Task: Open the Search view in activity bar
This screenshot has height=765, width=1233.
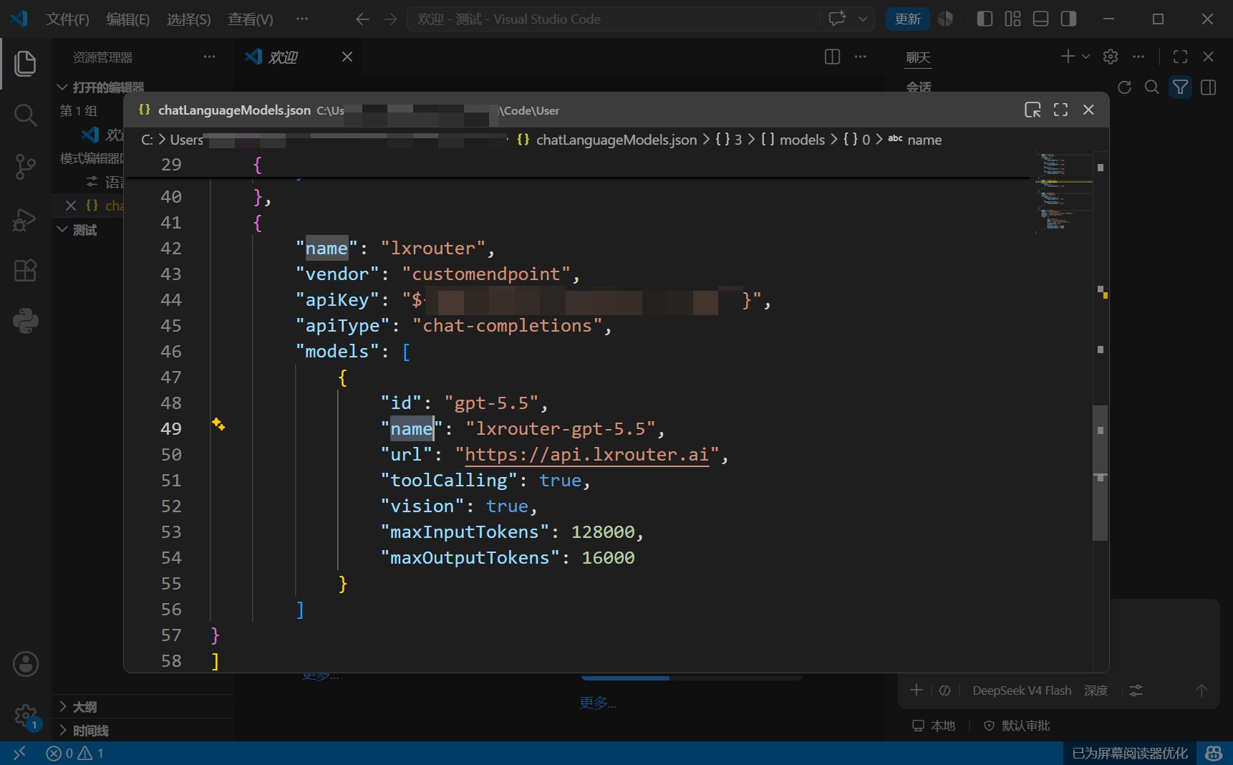Action: (25, 115)
